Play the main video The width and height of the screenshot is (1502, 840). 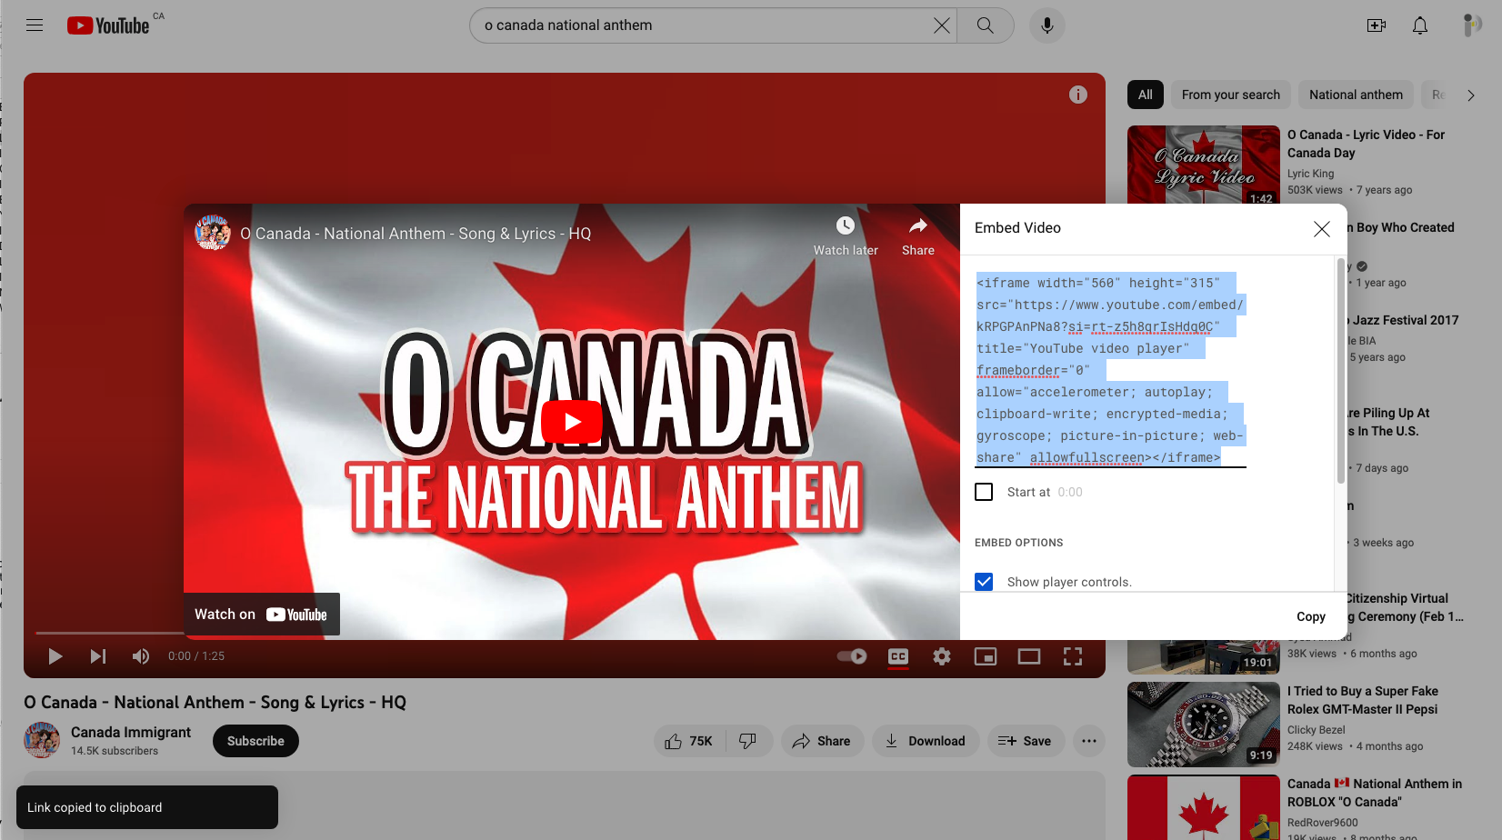point(55,656)
